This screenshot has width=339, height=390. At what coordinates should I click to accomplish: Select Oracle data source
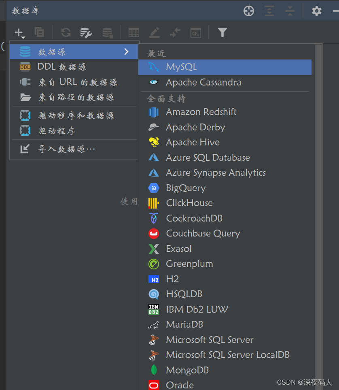click(225, 384)
